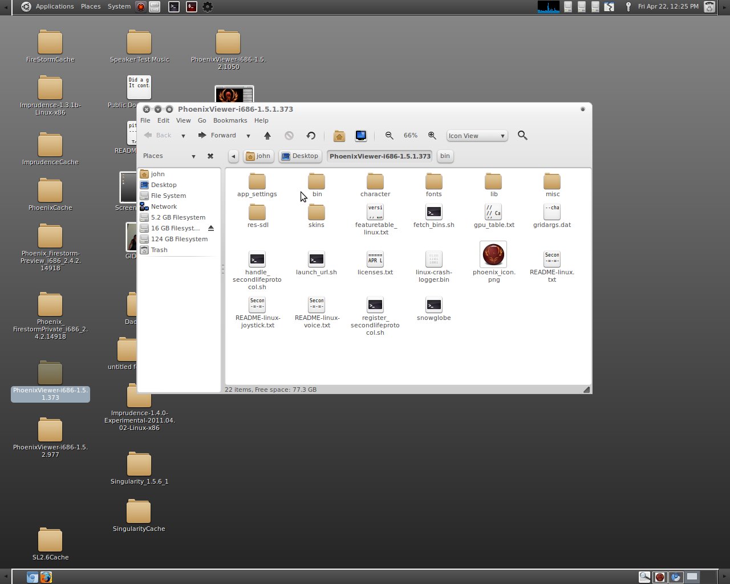Open the Go menu
730x584 pixels.
(202, 120)
